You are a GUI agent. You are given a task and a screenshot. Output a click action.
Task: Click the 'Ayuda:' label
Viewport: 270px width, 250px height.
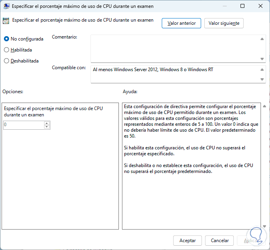(x=130, y=92)
